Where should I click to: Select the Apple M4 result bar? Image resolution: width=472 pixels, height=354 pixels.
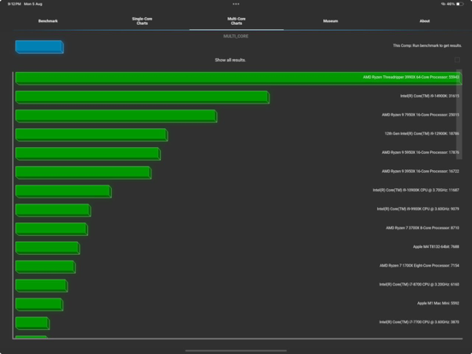coord(48,248)
